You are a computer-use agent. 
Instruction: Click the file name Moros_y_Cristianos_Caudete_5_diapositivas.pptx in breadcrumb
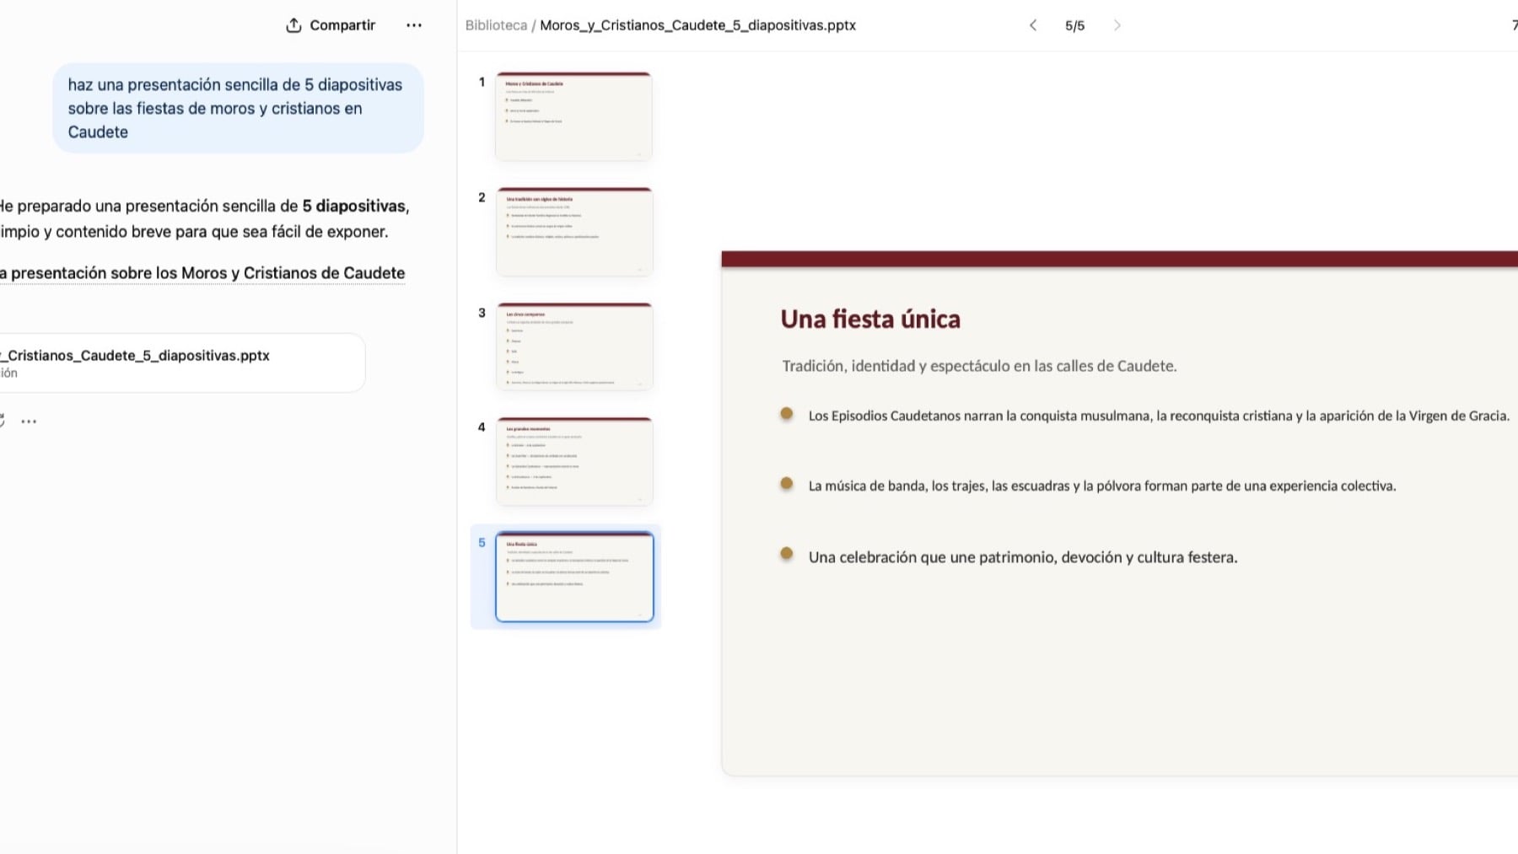tap(697, 25)
